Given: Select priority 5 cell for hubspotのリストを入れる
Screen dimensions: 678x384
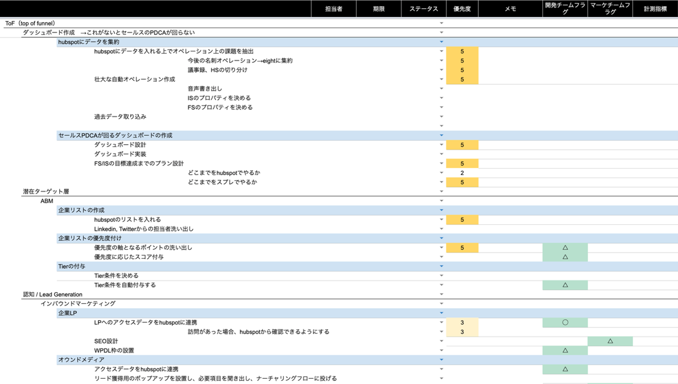Looking at the screenshot, I should 462,220.
